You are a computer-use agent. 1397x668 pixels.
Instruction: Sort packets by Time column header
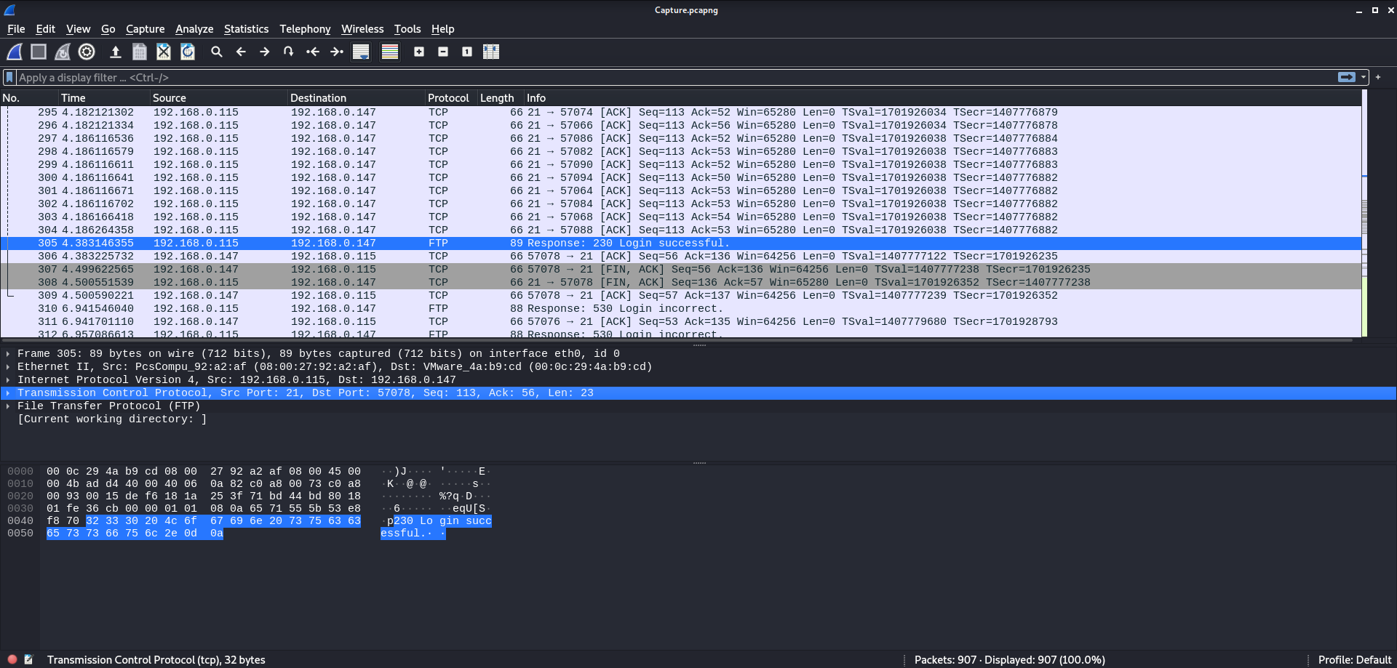(104, 97)
